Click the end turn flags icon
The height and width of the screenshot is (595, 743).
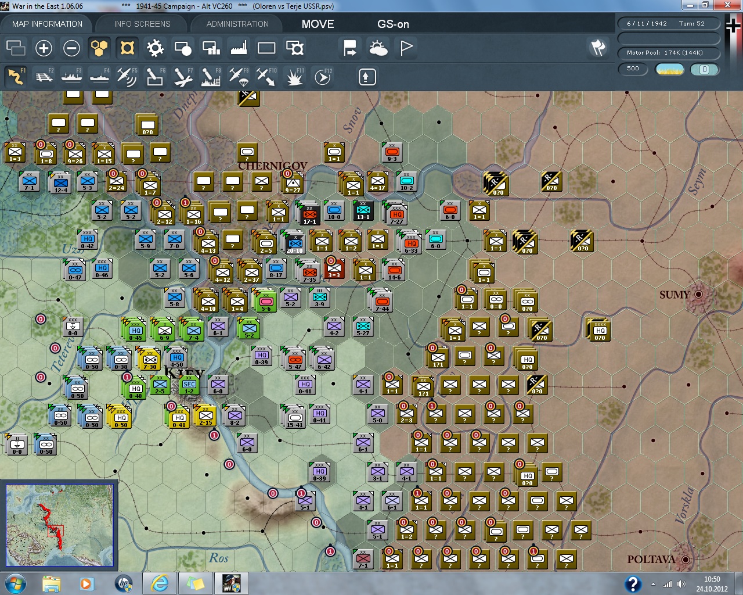click(x=598, y=48)
